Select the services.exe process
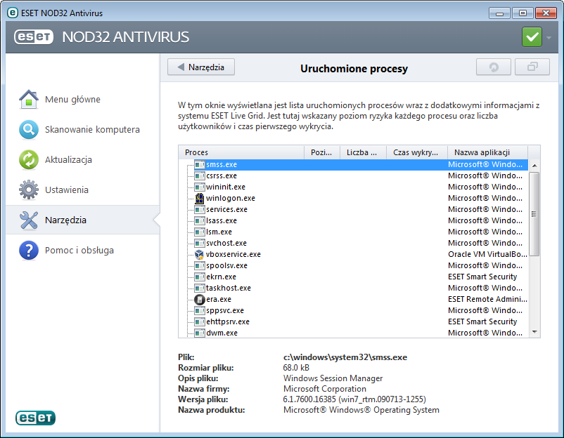This screenshot has height=438, width=564. (353, 209)
